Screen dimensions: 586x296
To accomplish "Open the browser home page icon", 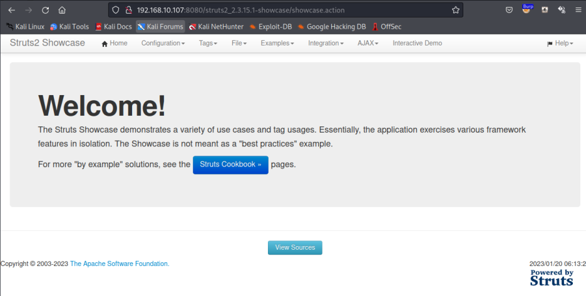I will 62,10.
